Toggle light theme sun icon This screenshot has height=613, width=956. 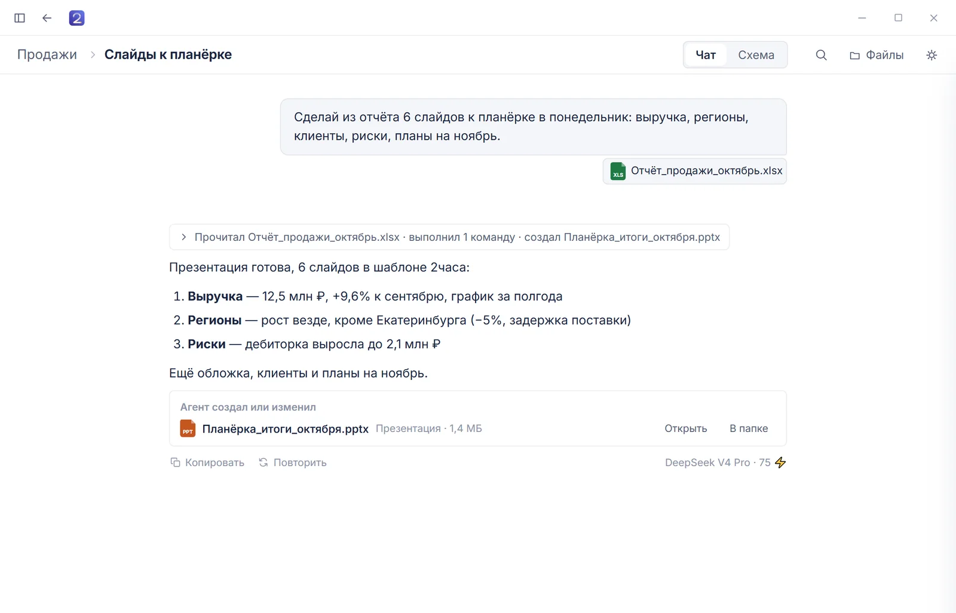point(932,55)
